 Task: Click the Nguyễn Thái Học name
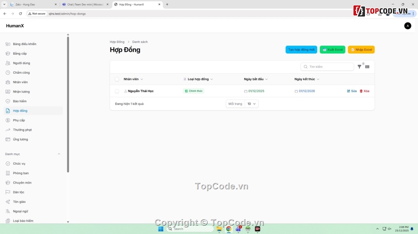(x=141, y=91)
